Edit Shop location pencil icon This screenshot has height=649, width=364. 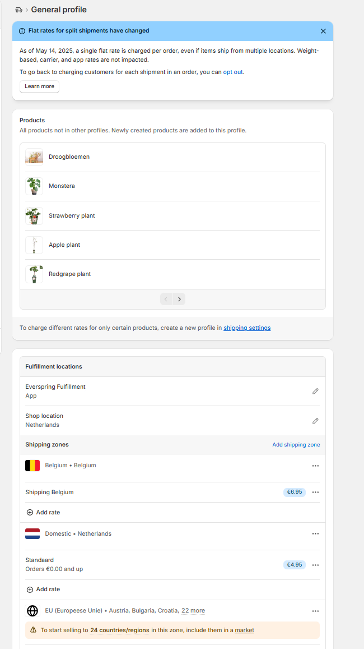(315, 421)
